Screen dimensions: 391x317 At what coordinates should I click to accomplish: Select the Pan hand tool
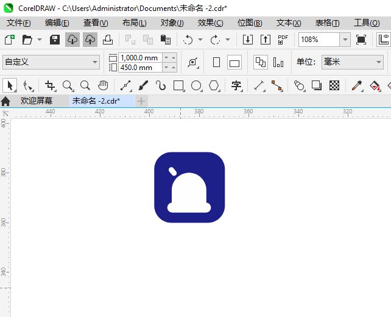(x=103, y=85)
